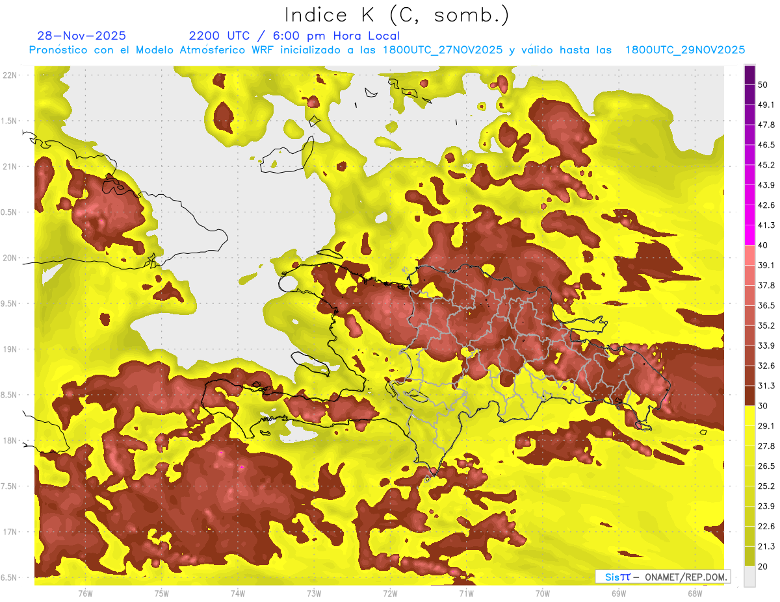Click the "21.3" value on the color scale
Viewport: 780px width, 602px height.
tap(766, 546)
